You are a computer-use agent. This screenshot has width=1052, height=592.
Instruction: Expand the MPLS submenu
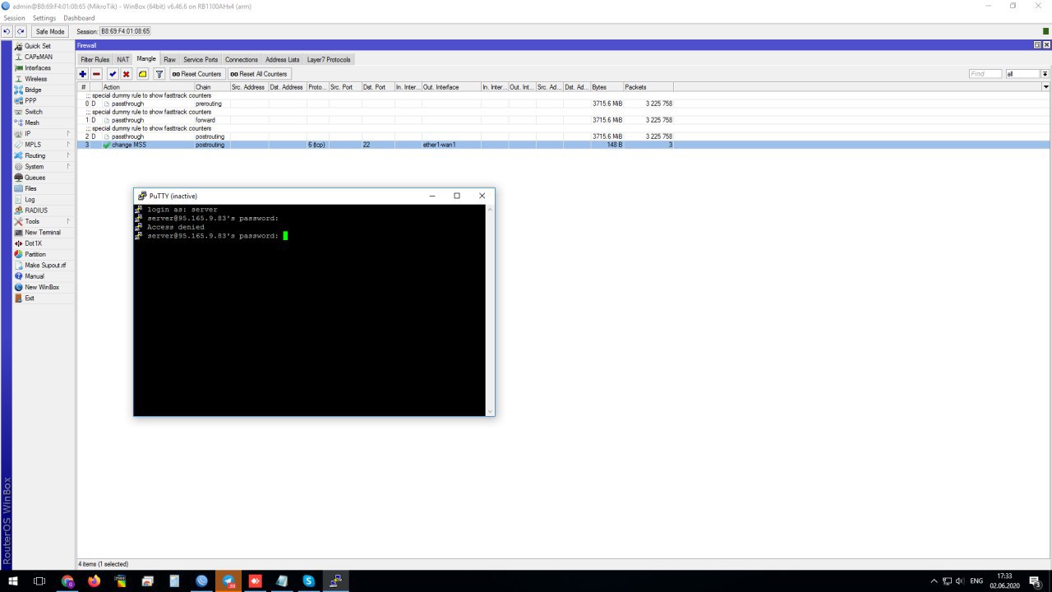(x=43, y=145)
